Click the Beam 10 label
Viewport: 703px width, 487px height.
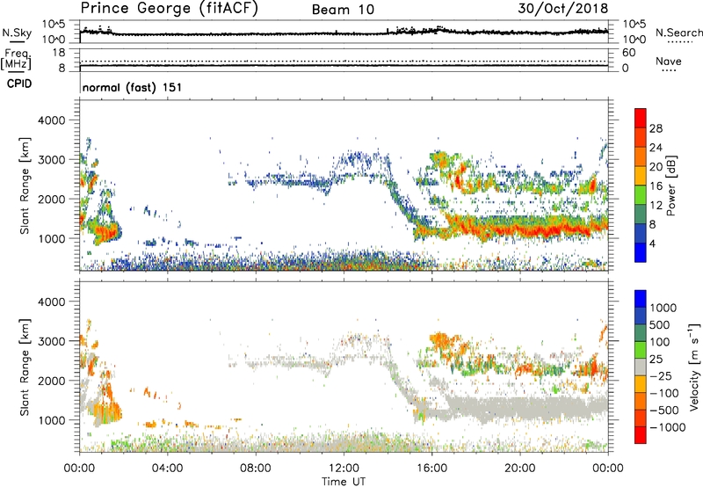pos(343,10)
